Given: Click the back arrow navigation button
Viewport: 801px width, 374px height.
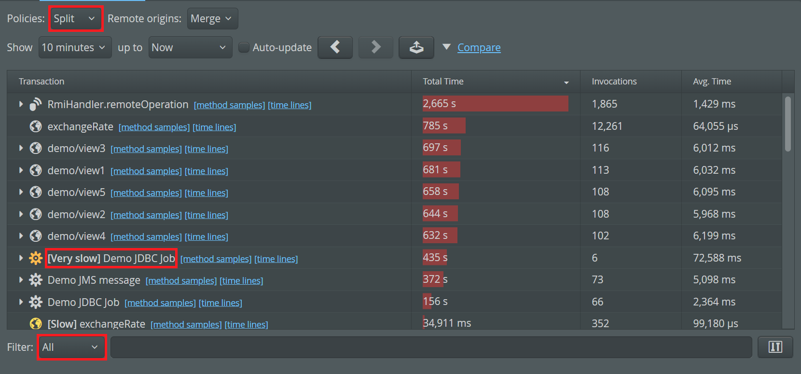Looking at the screenshot, I should coord(335,47).
